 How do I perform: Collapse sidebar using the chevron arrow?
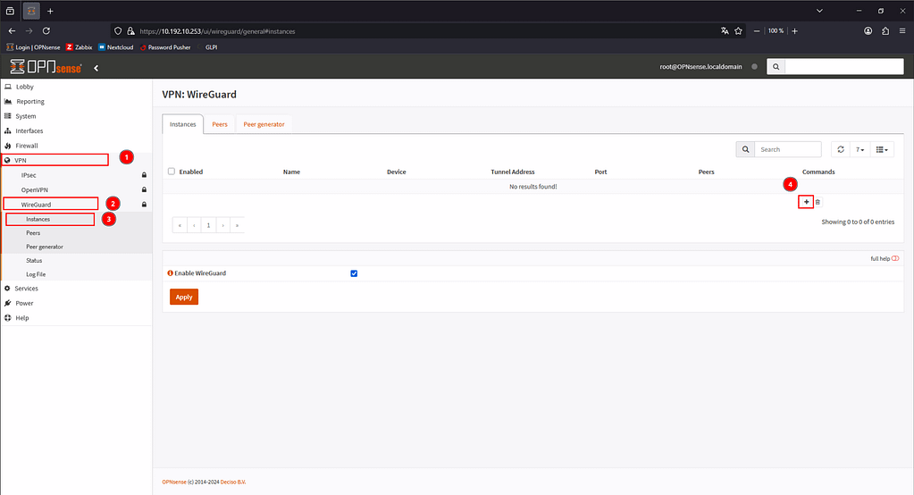coord(96,67)
